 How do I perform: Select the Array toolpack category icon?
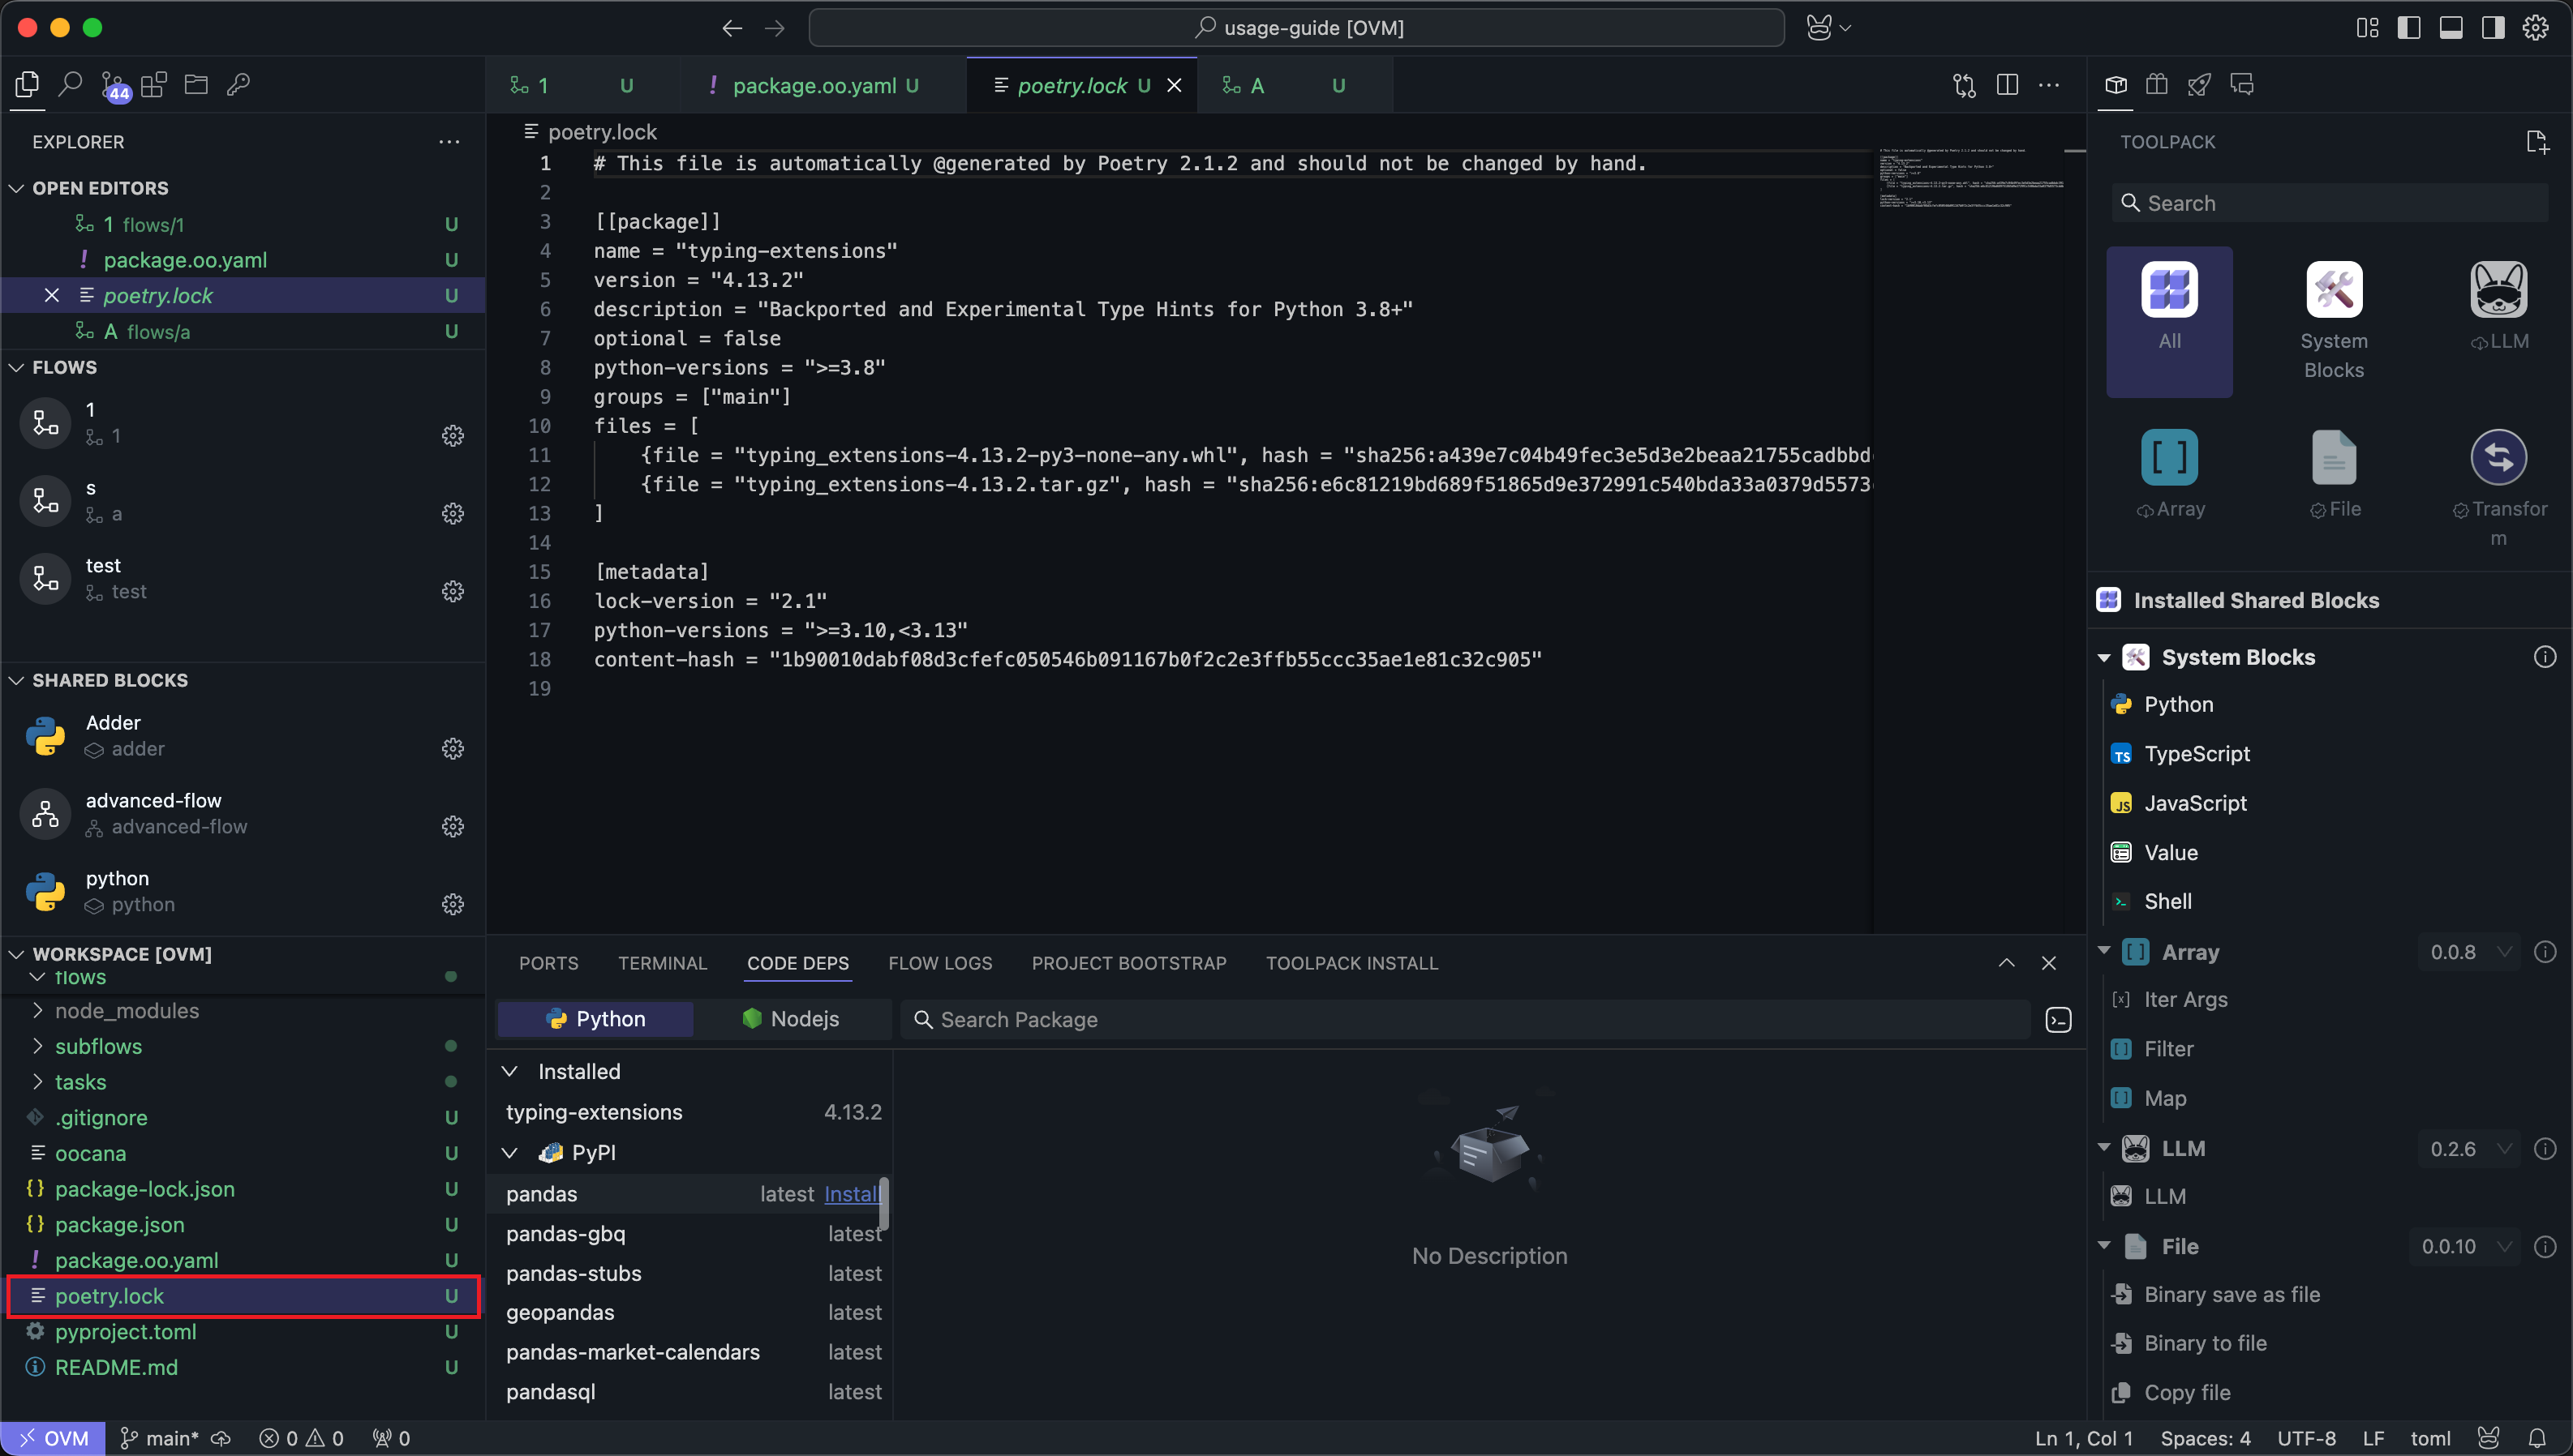tap(2169, 458)
